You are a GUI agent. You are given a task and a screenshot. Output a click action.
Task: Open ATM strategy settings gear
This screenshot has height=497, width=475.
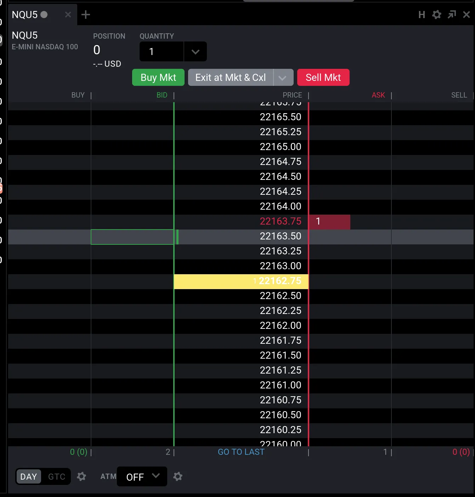pos(178,476)
